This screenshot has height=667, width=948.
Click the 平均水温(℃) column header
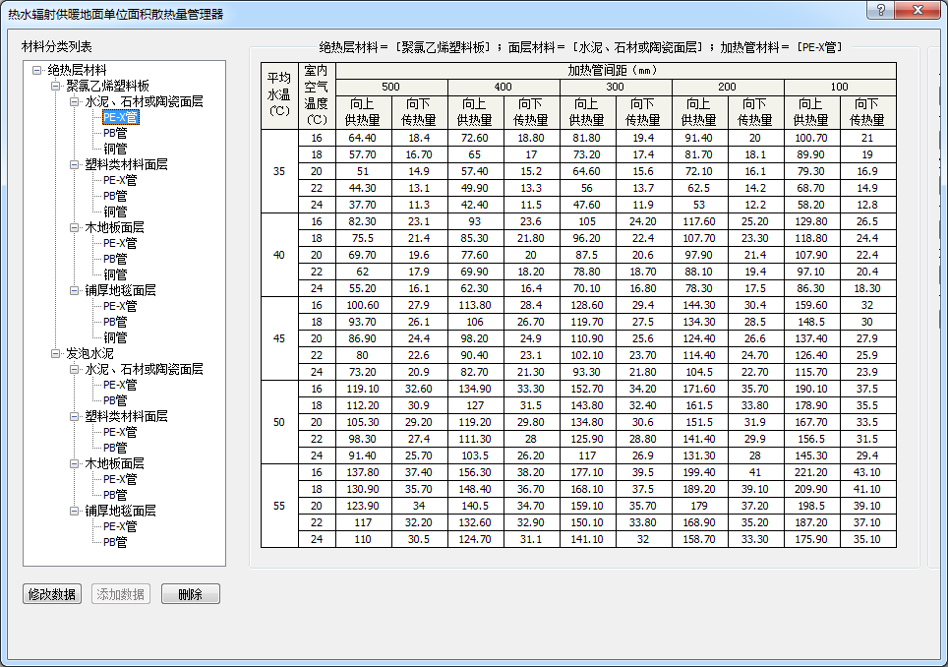pos(279,95)
